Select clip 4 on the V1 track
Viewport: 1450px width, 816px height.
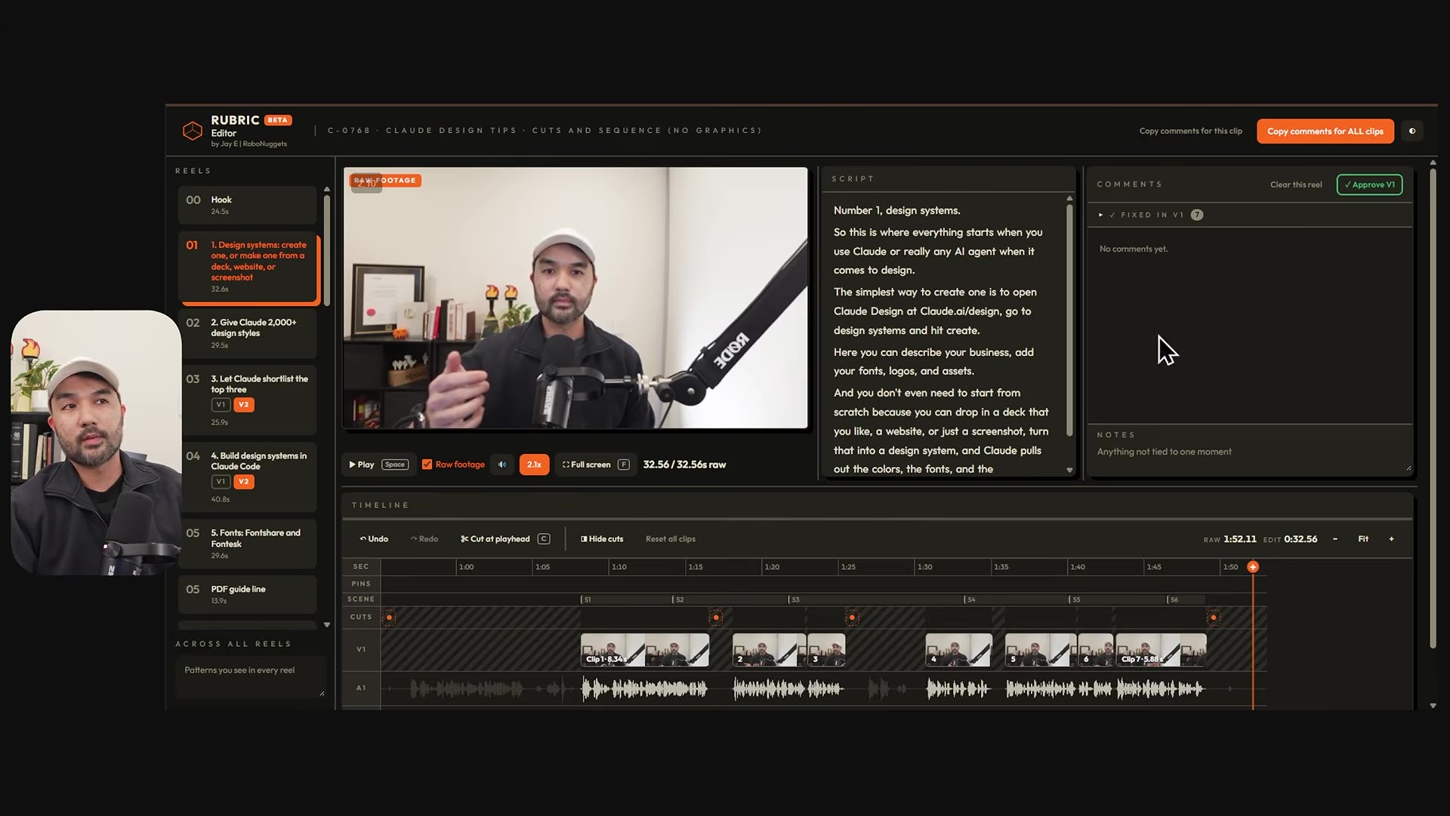pyautogui.click(x=958, y=650)
